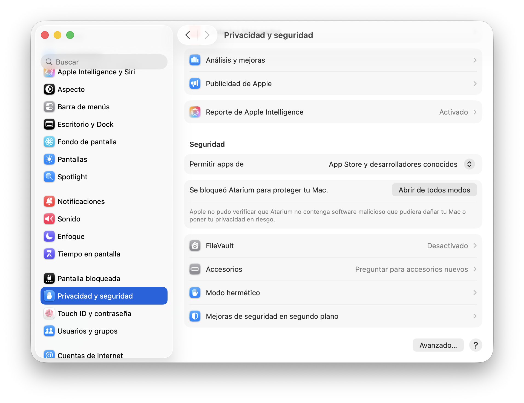Click the Escritorio y Dock icon

[49, 124]
